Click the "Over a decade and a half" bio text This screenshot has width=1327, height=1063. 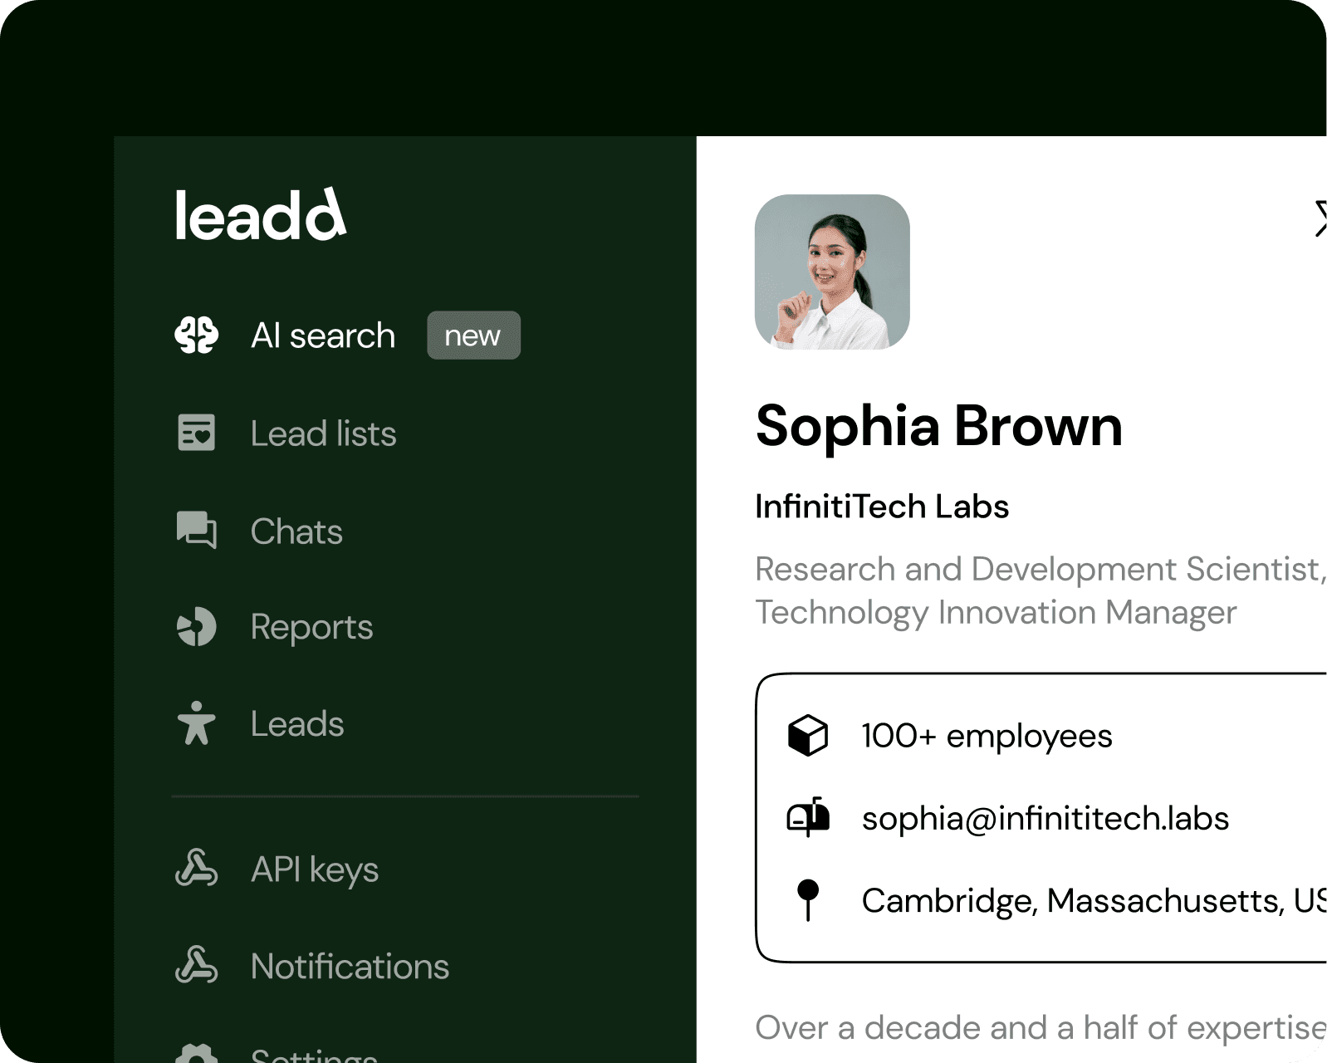[x=1041, y=1028]
